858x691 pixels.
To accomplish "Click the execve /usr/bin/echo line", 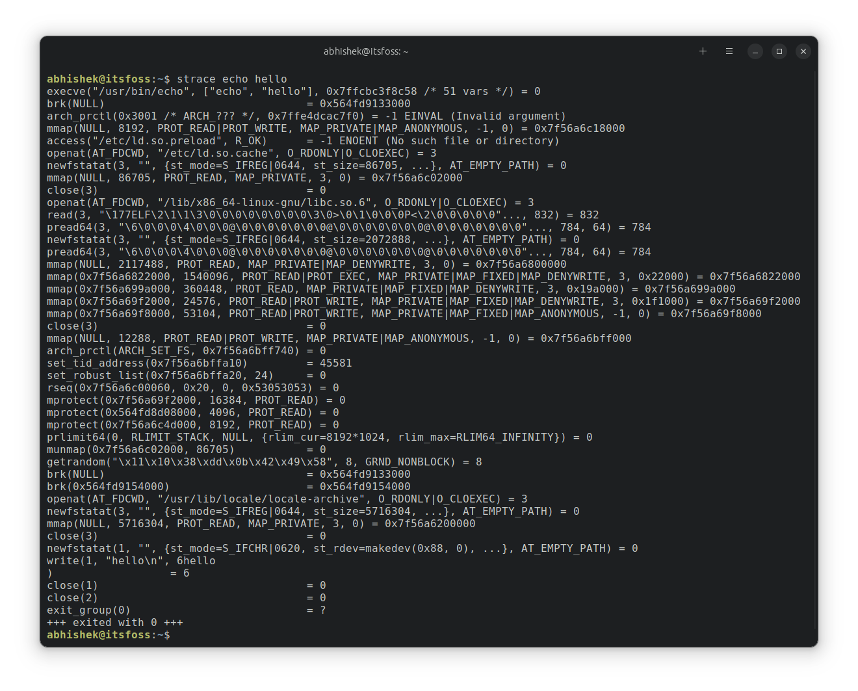I will 294,92.
